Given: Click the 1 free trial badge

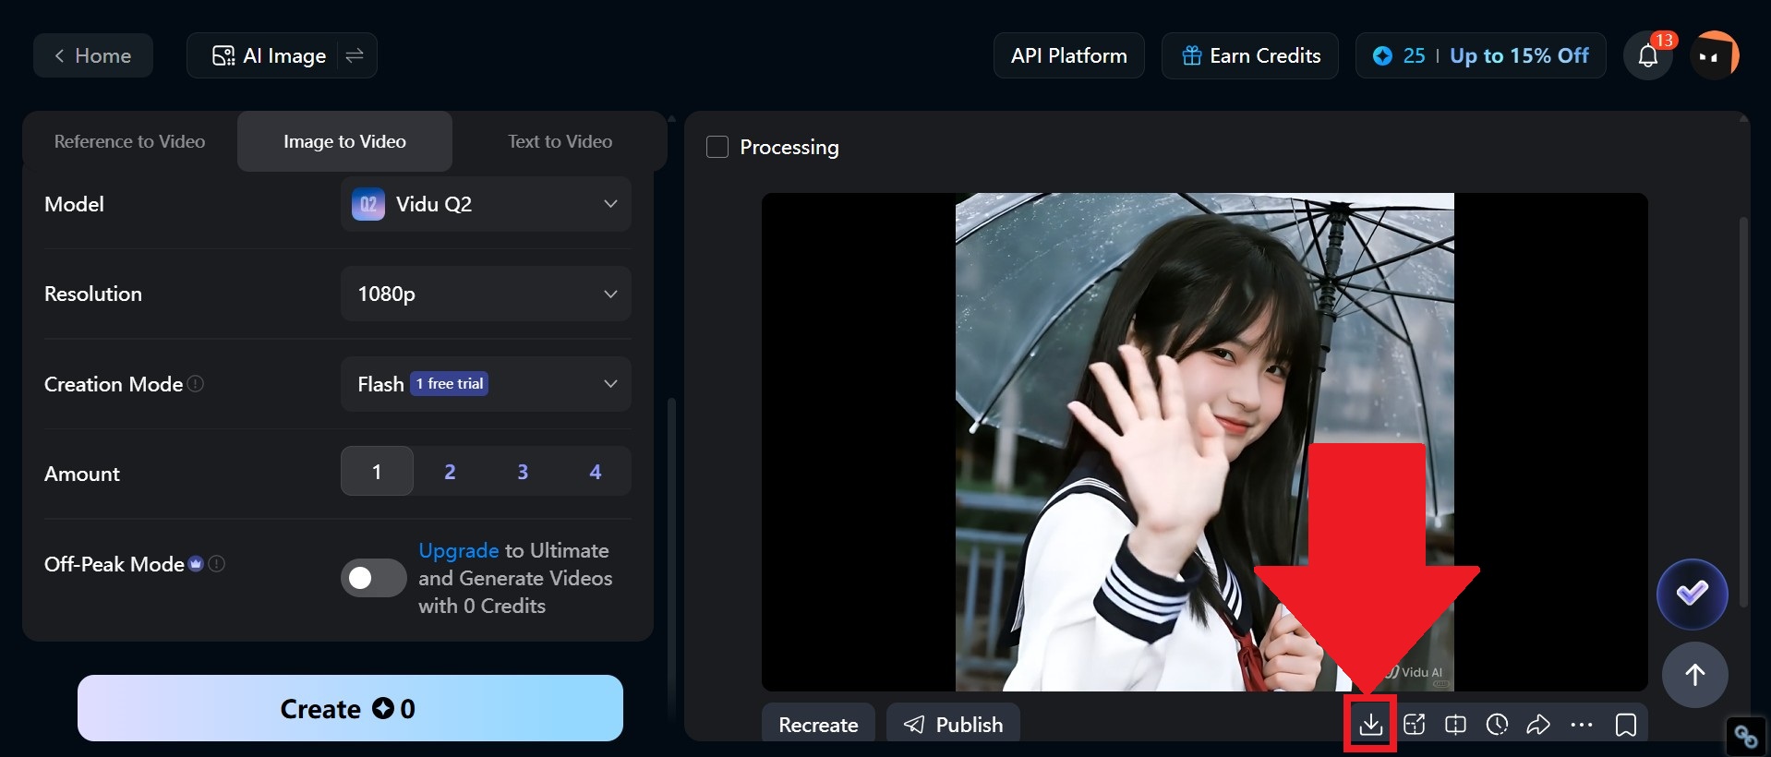Looking at the screenshot, I should pyautogui.click(x=450, y=383).
